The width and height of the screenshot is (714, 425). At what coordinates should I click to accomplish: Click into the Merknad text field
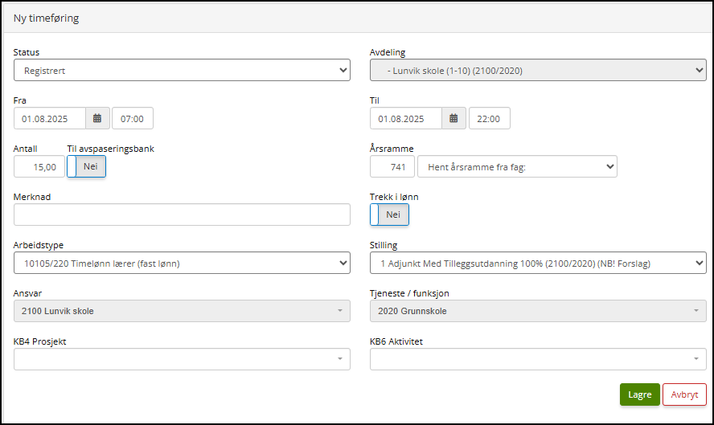tap(183, 215)
